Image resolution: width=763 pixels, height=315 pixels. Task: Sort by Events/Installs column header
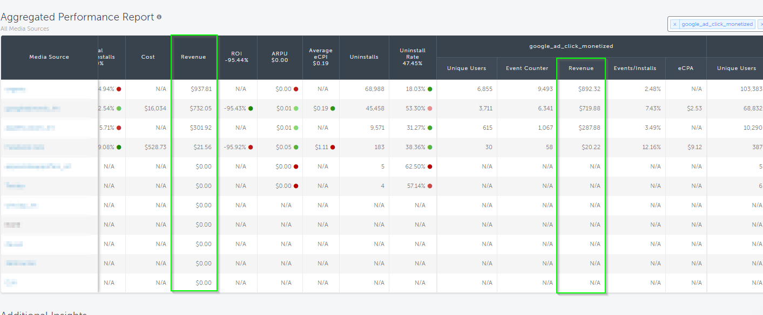[634, 68]
